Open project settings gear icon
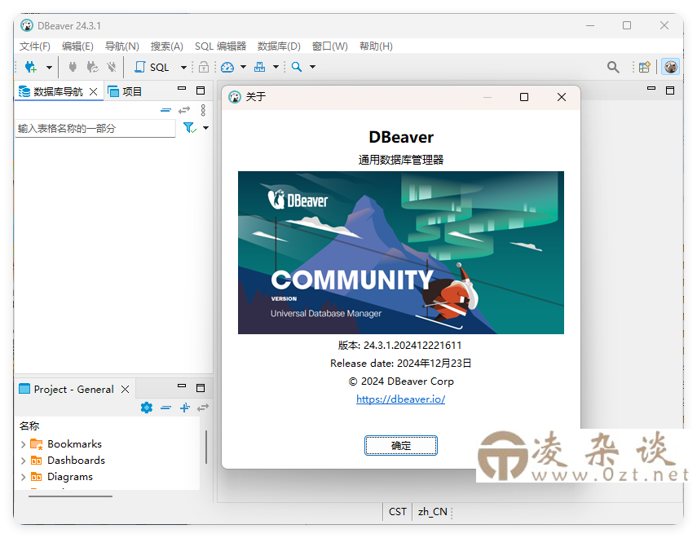697x538 pixels. click(x=147, y=408)
